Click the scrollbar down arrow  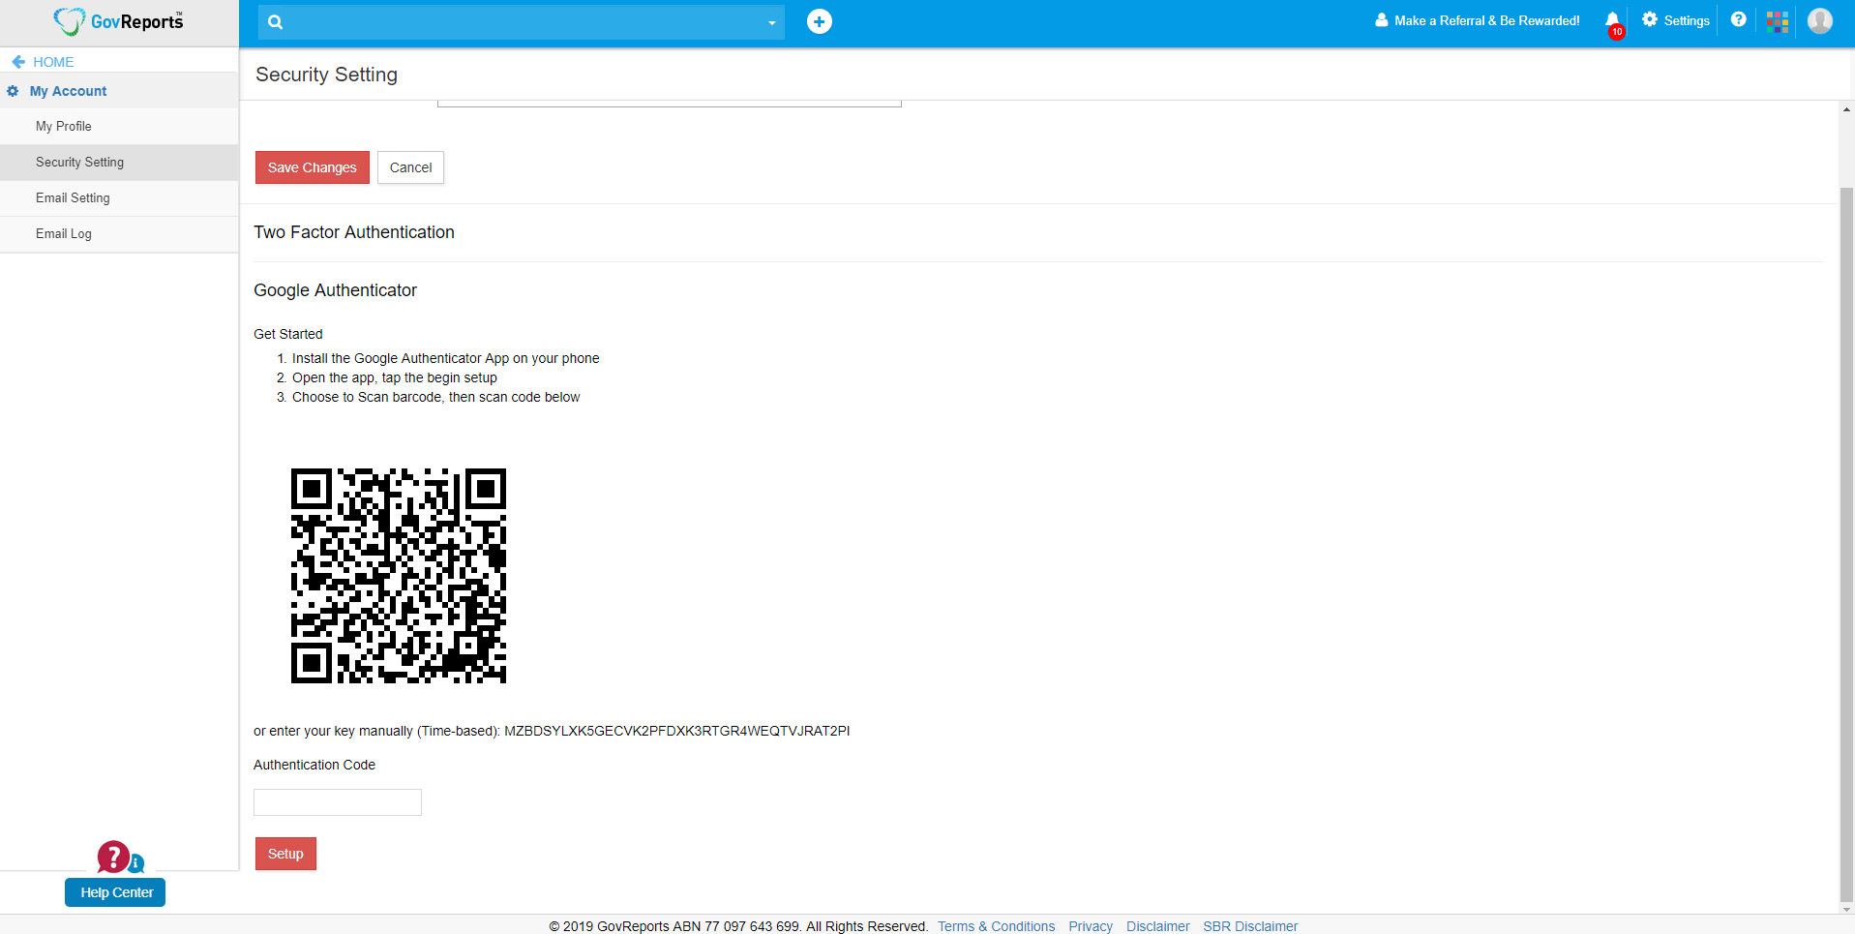click(1846, 909)
